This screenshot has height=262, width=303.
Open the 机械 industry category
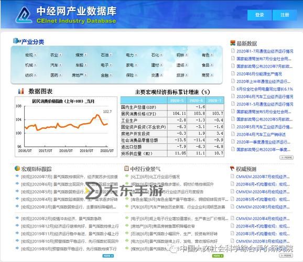point(29,65)
